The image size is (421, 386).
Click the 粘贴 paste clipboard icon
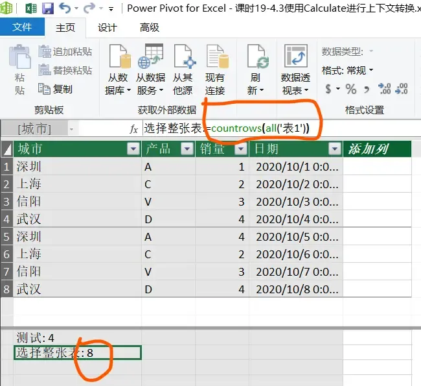(19, 56)
